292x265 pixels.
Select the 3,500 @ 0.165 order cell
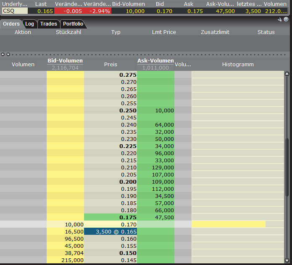pos(110,231)
